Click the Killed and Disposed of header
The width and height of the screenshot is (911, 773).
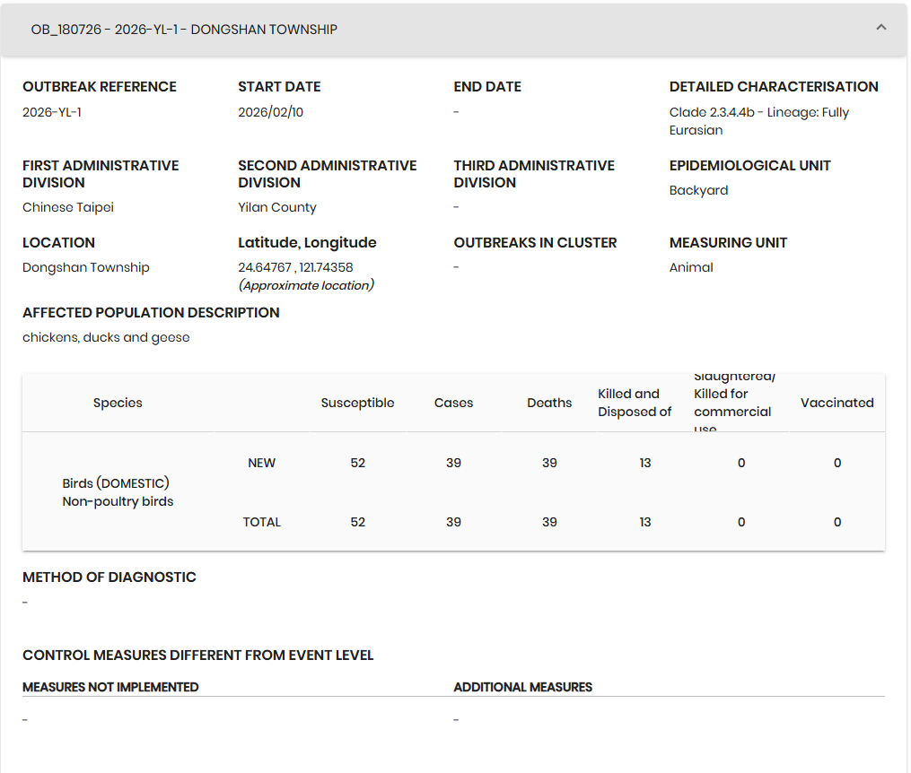pyautogui.click(x=635, y=403)
